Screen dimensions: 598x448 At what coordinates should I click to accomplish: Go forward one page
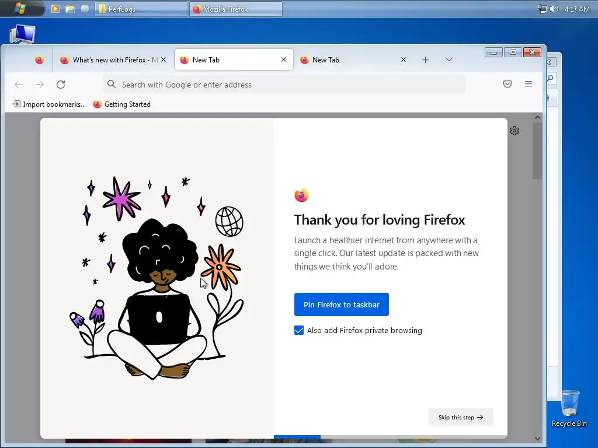tap(40, 85)
